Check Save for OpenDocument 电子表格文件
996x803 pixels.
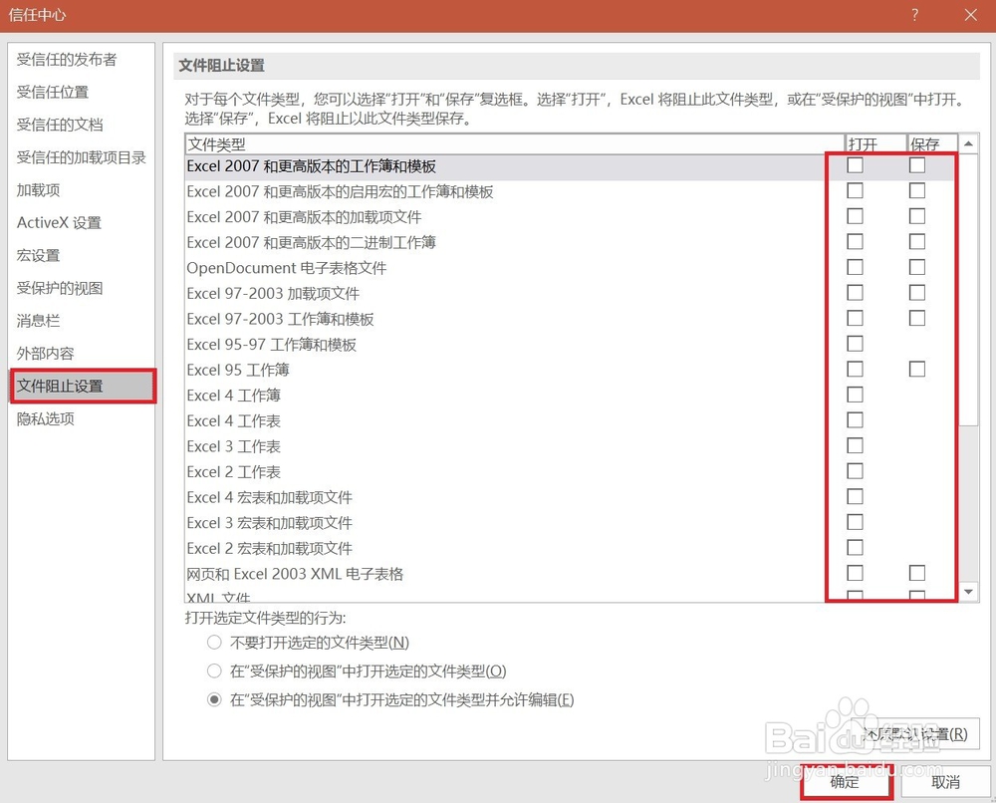coord(916,267)
